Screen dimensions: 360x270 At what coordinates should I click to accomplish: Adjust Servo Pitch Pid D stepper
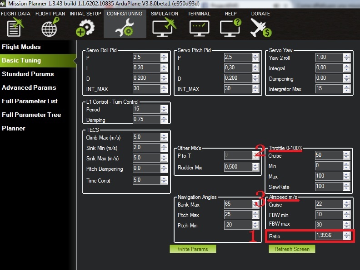tap(255, 78)
